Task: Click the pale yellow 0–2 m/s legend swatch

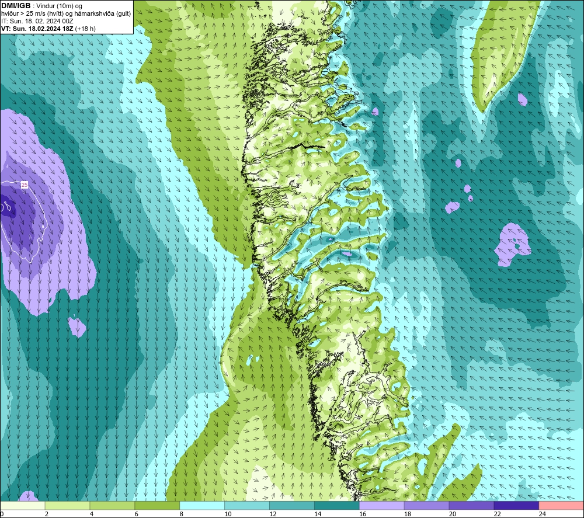Action: (22, 505)
